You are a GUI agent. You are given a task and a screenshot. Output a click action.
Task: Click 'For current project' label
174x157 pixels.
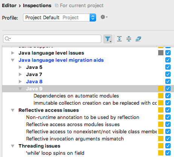click(82, 6)
